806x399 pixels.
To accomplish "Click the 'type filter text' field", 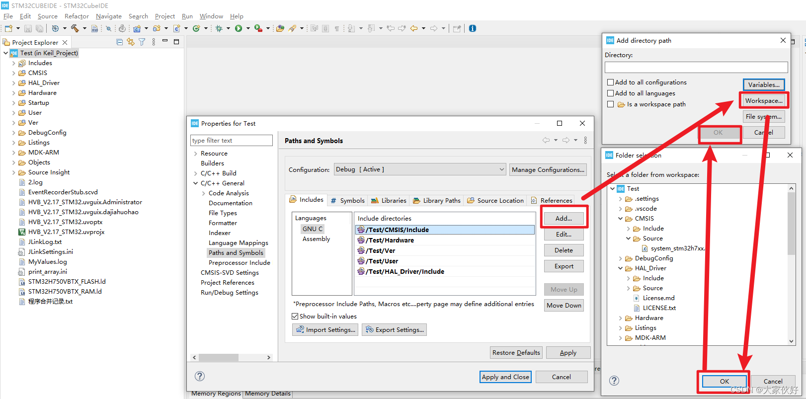I will (232, 141).
